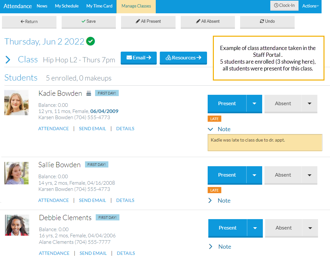Click 'Alane Clements (704) 555-7777' contact text
330x261 pixels.
point(75,242)
